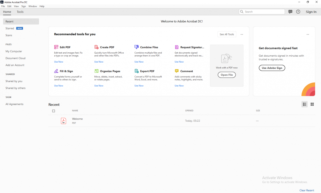
Task: Switch to thumbnail grid view
Action: (312, 104)
